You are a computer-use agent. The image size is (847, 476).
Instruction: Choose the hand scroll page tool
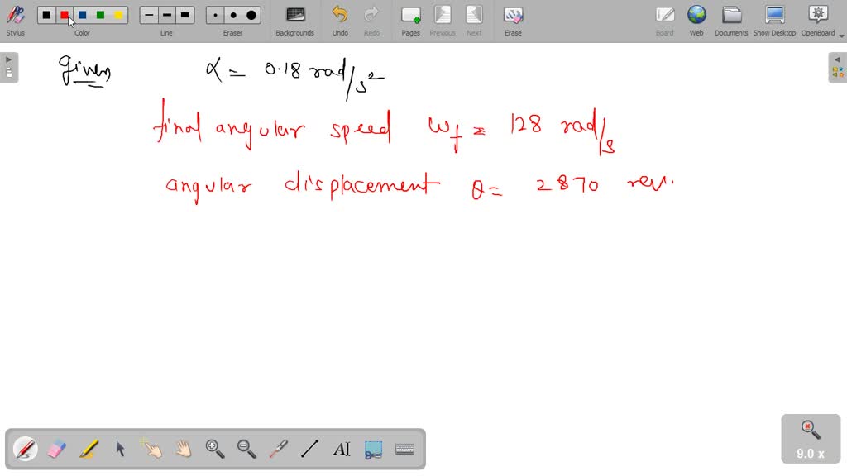point(183,449)
